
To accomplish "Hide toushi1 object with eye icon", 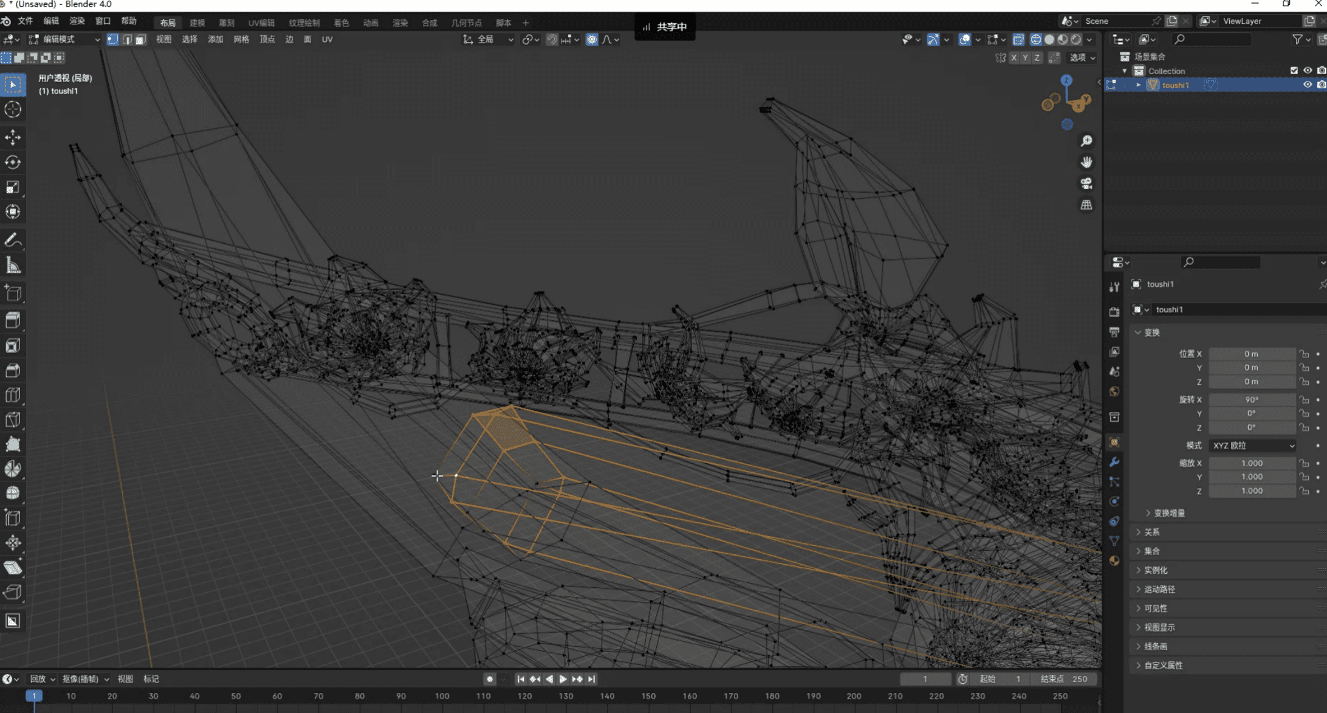I will (1307, 85).
